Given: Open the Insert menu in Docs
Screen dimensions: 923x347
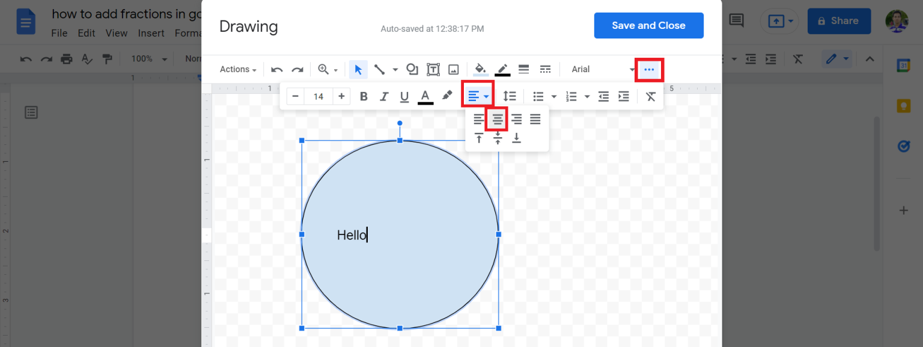Looking at the screenshot, I should pos(151,33).
